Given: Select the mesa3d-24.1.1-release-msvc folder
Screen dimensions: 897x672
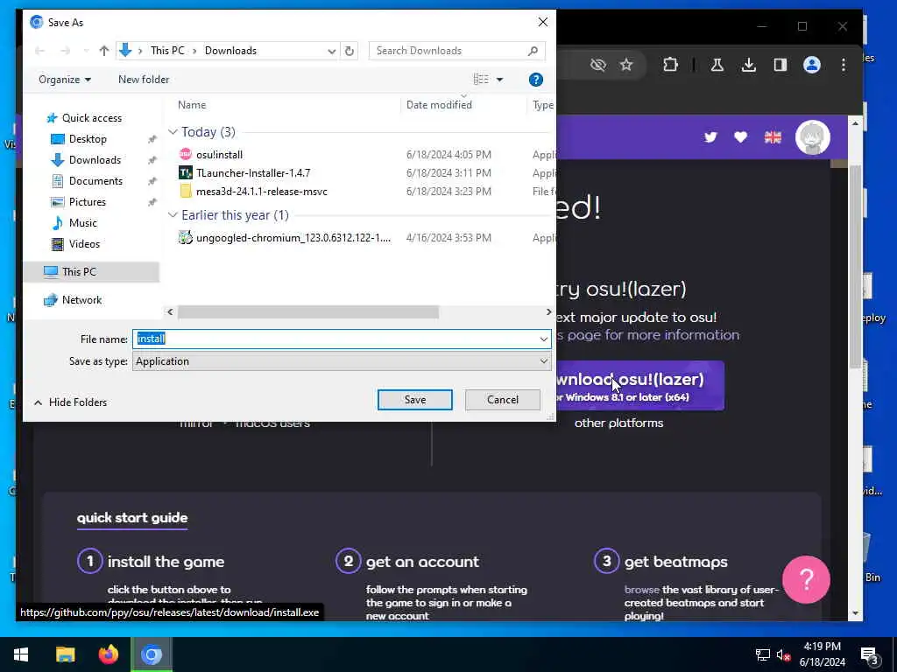Looking at the screenshot, I should (x=261, y=192).
